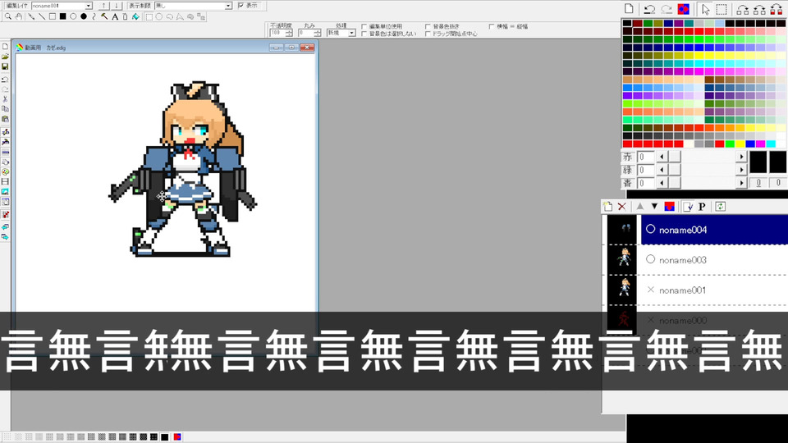Choose the elliptical selection tool
Screen dimensions: 788x443
coord(159,16)
